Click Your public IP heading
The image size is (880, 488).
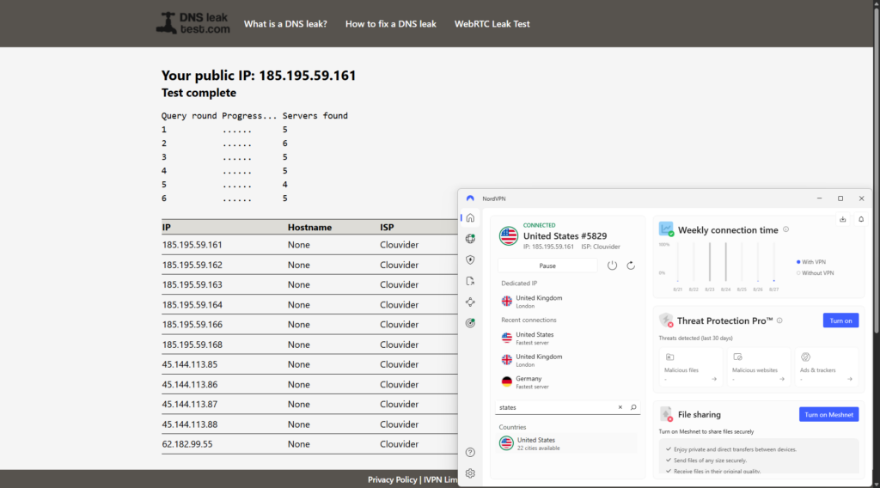tap(258, 75)
